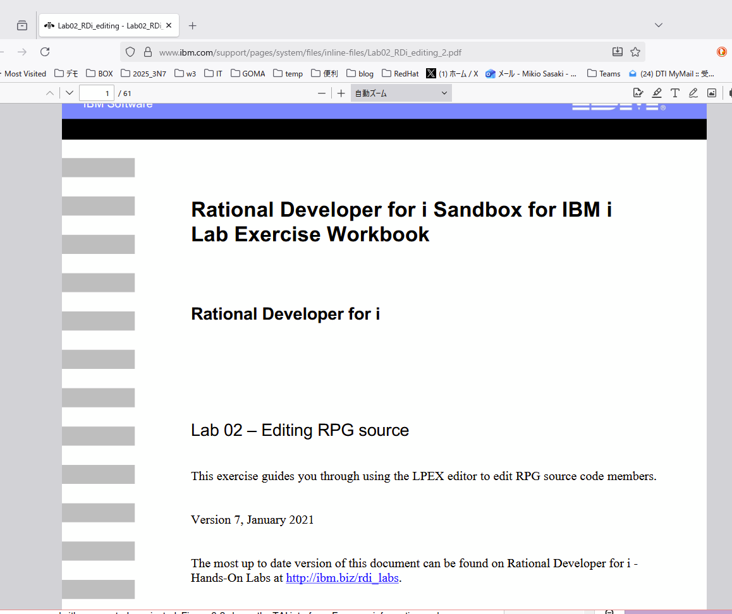This screenshot has height=614, width=732.
Task: Open the BOX bookmark folder
Action: [x=99, y=74]
